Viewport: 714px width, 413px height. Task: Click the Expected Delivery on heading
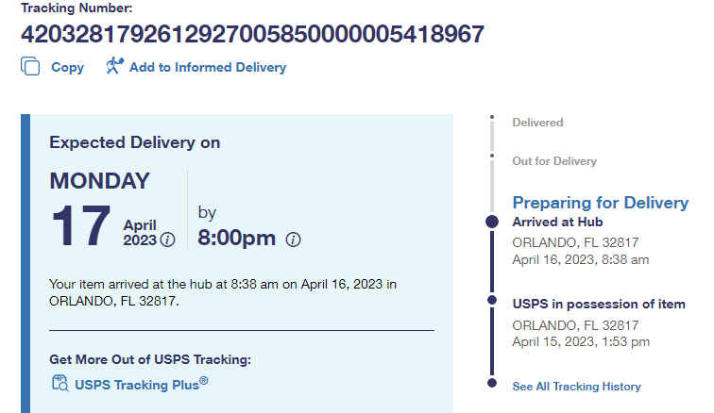(134, 142)
